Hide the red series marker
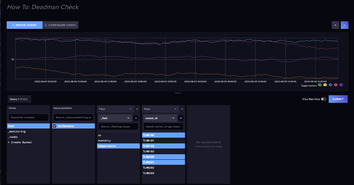Viewport: 354px width, 185px height. click(x=335, y=85)
